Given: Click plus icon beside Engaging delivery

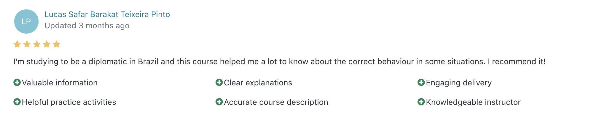Looking at the screenshot, I should pyautogui.click(x=421, y=82).
